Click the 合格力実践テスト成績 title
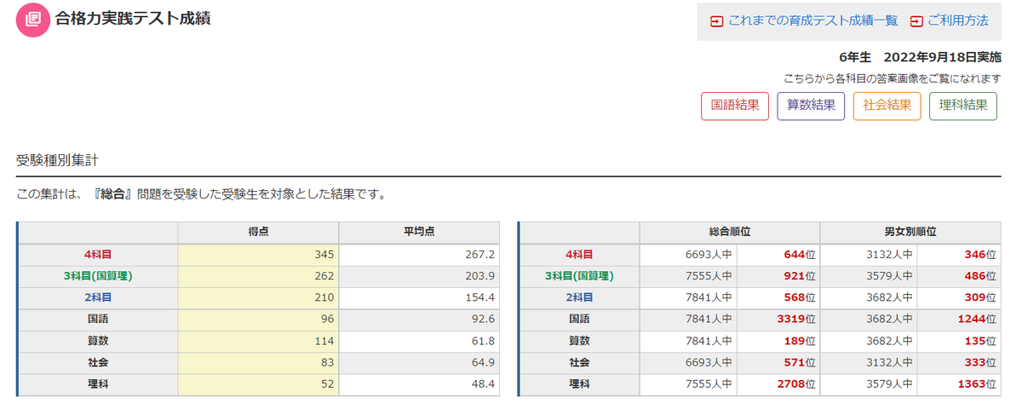1022x409 pixels. point(133,18)
